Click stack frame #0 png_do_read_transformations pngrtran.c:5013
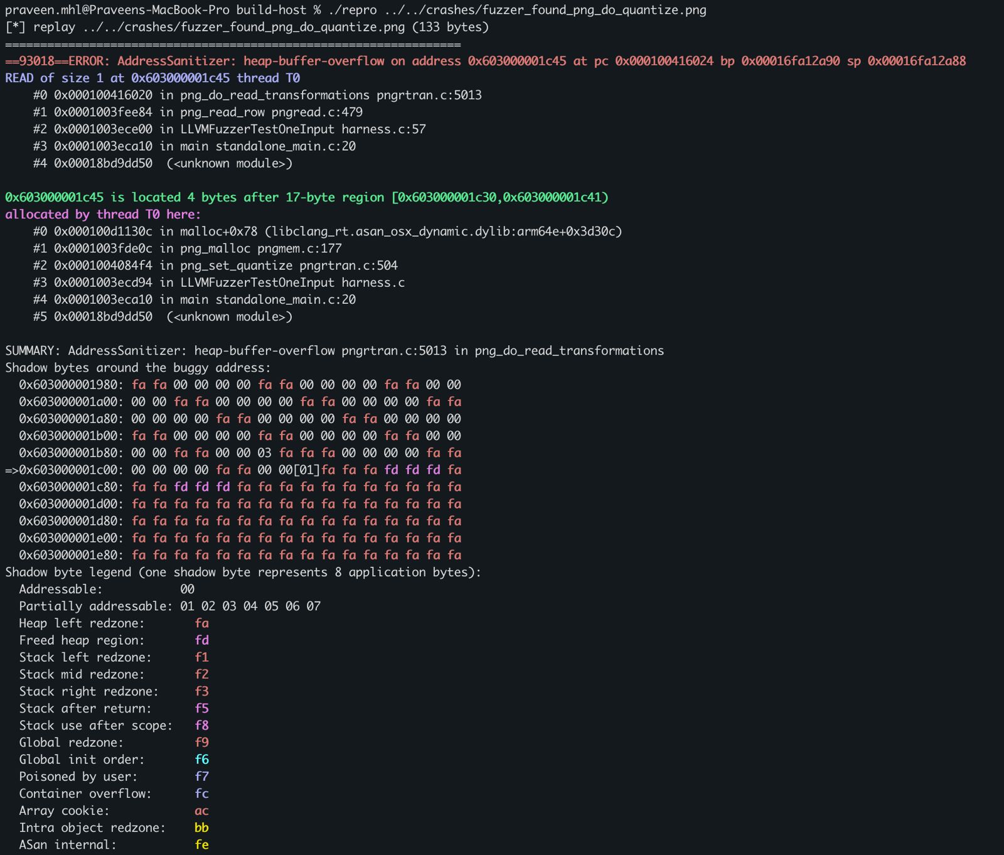 (x=257, y=95)
